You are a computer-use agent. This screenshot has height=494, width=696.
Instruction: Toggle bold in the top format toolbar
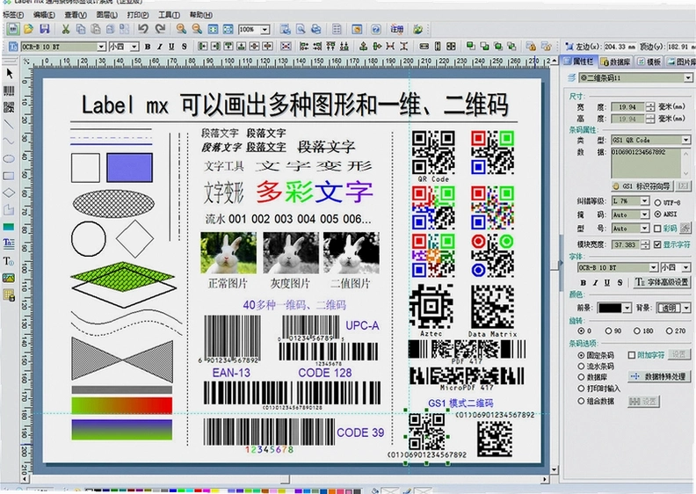(148, 47)
